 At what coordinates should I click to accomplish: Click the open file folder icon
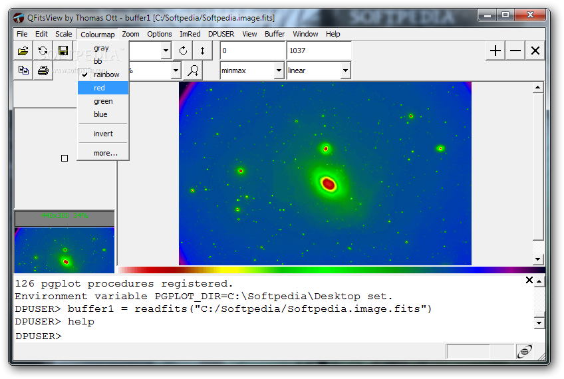pyautogui.click(x=23, y=51)
